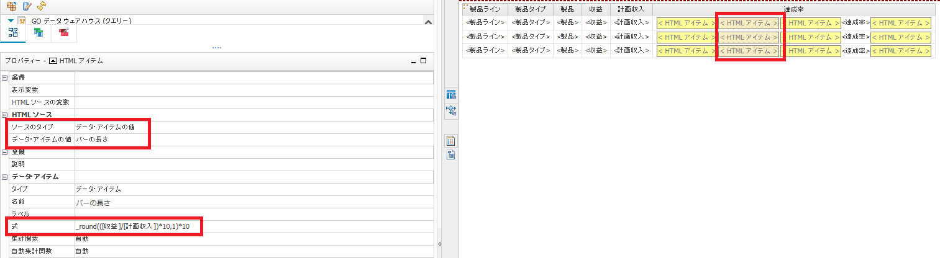Open データ・アイテムの値 value バーの長さ
The width and height of the screenshot is (940, 258).
point(254,140)
